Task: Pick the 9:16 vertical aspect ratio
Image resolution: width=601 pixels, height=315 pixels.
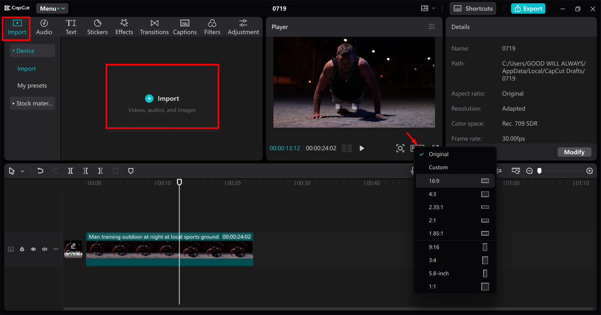Action: tap(455, 247)
